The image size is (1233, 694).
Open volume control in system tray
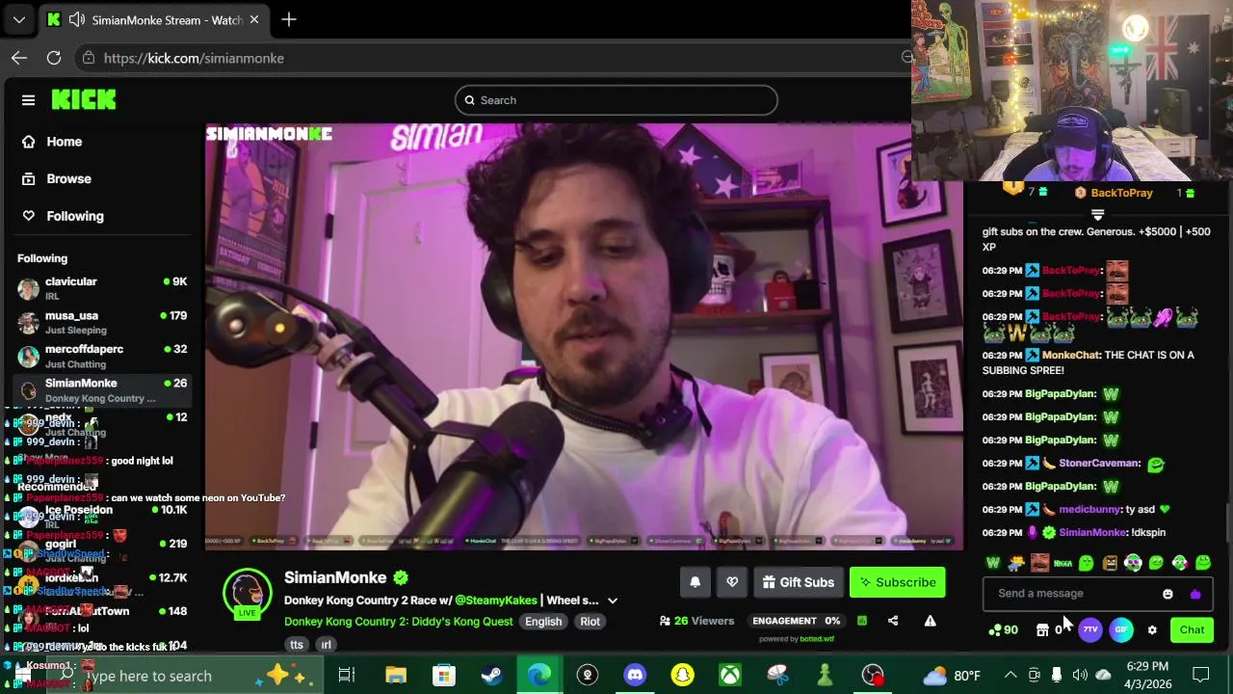1080,676
